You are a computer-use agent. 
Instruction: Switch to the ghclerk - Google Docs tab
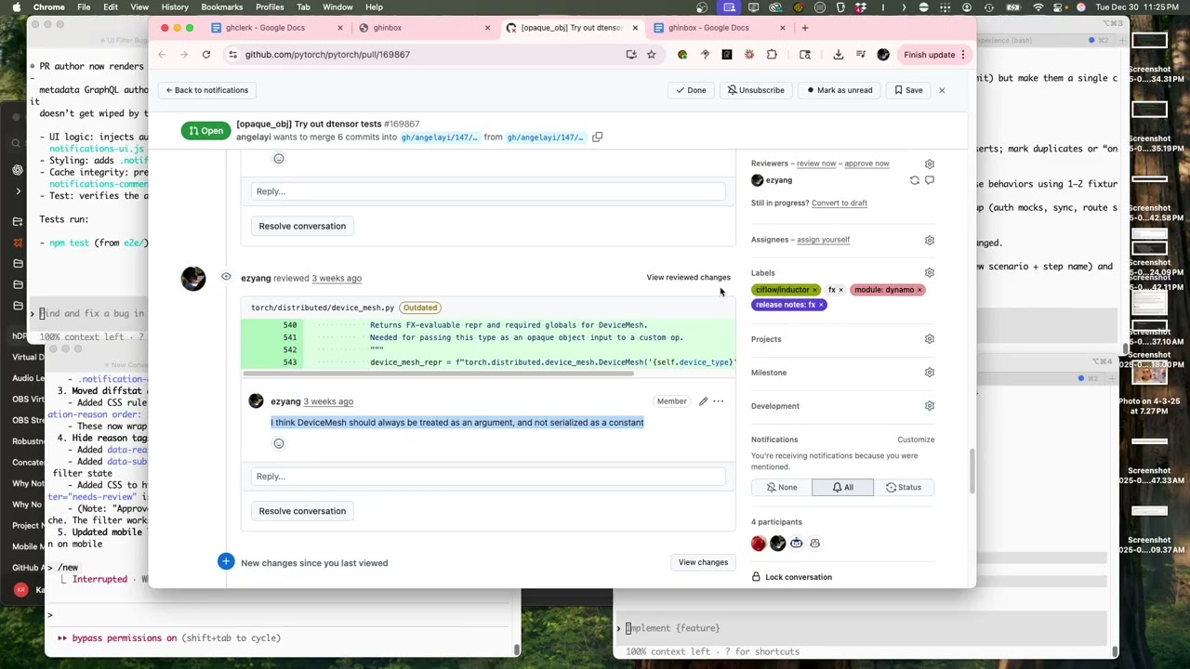(x=276, y=28)
